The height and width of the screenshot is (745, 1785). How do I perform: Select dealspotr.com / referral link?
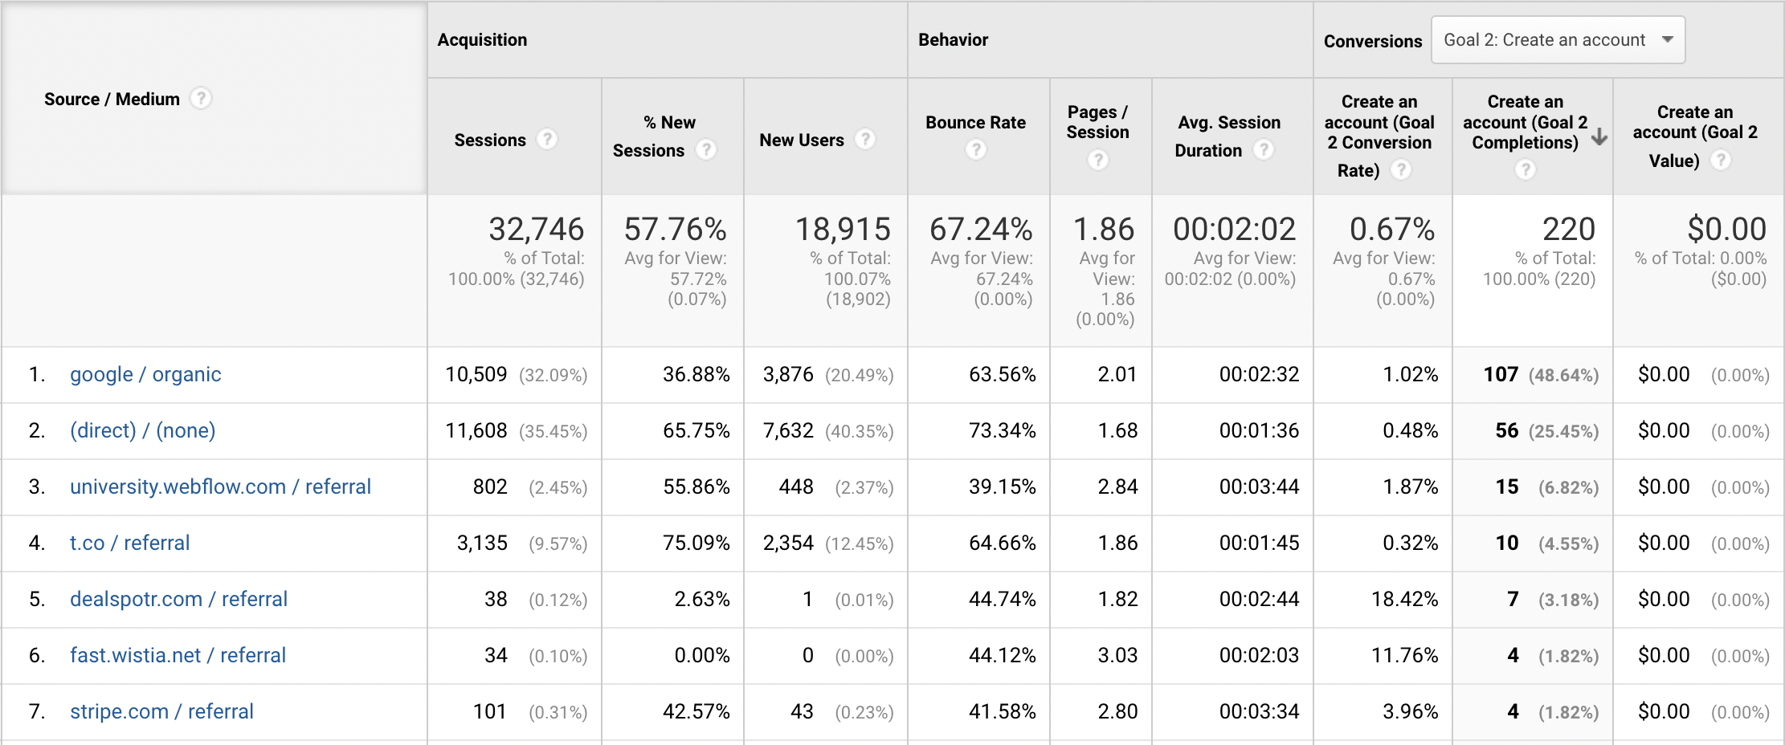[x=178, y=600]
